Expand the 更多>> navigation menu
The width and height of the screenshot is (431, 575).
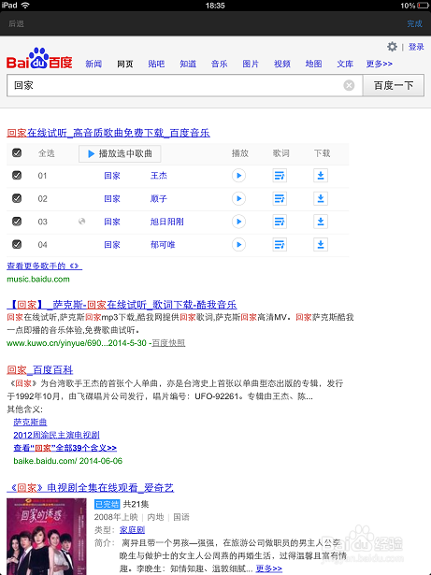[380, 64]
